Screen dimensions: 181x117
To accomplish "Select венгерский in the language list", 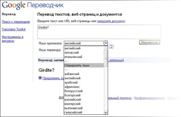I will point(84,104).
